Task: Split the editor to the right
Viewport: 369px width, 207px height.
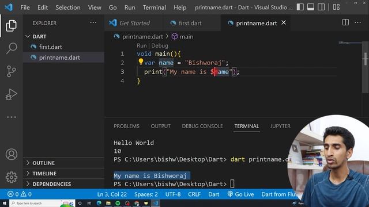Action: click(345, 22)
